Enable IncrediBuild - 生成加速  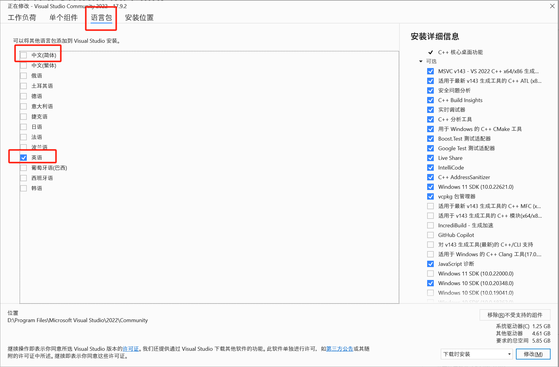click(x=430, y=225)
